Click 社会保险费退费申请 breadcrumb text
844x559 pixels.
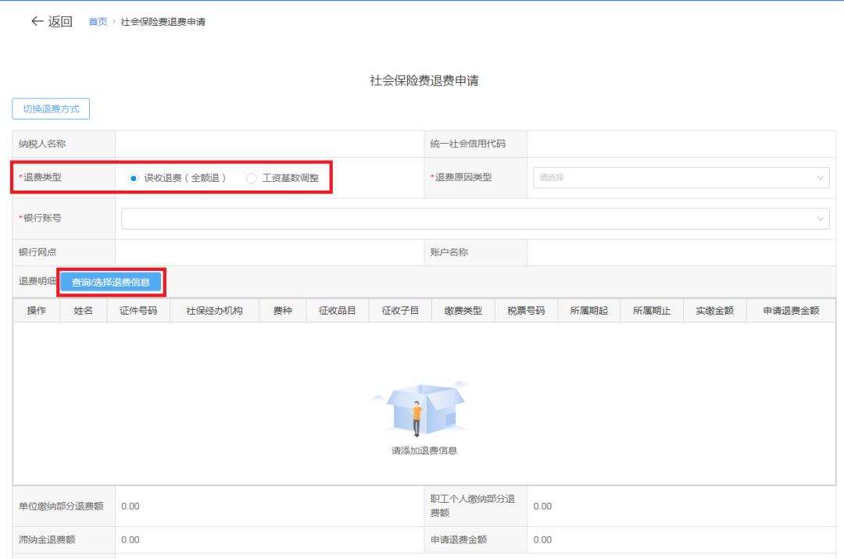163,22
